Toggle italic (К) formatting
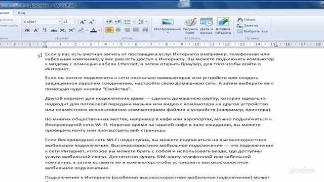The width and height of the screenshot is (324, 182). coord(36,30)
